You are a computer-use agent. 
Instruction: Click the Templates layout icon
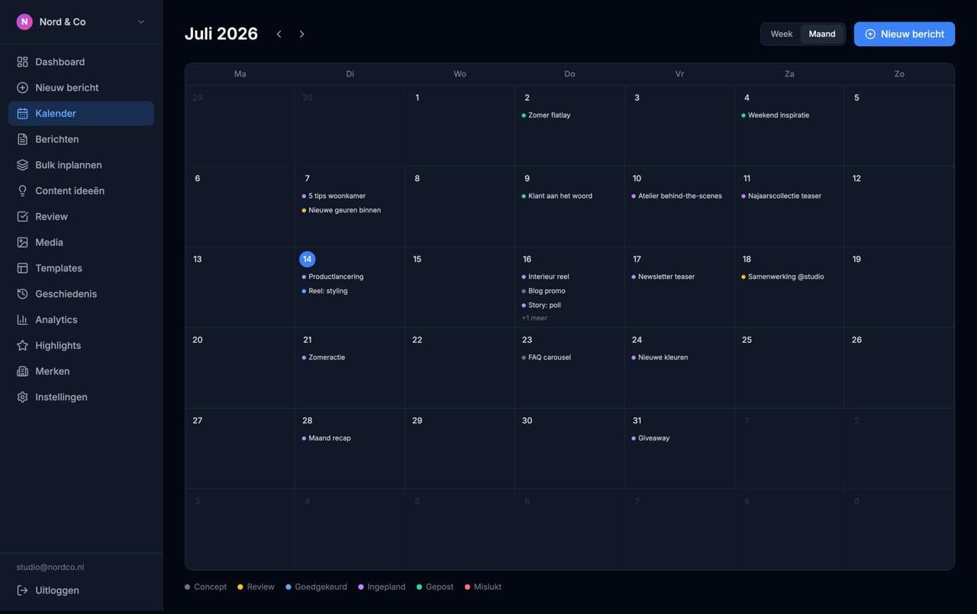pos(22,268)
